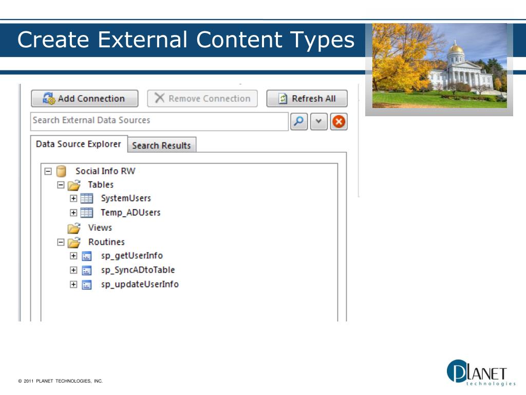Switch to the Data Source Explorer tab
Image resolution: width=526 pixels, height=395 pixels.
(x=79, y=144)
